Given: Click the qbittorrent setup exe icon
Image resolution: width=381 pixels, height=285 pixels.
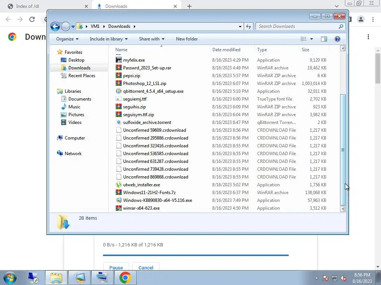Looking at the screenshot, I should pos(119,91).
